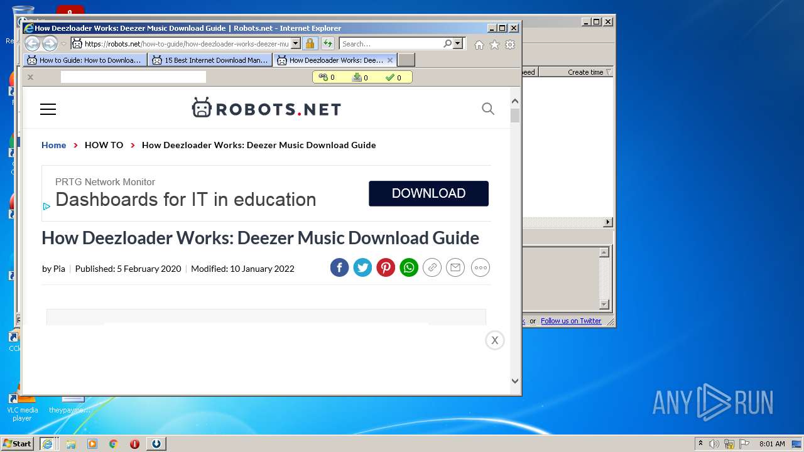Click the volume speaker tray icon

tap(714, 444)
